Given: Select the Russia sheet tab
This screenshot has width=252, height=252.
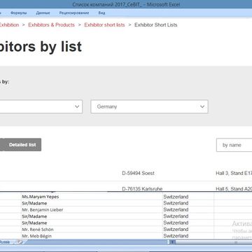Looking at the screenshot, I should point(5,242).
